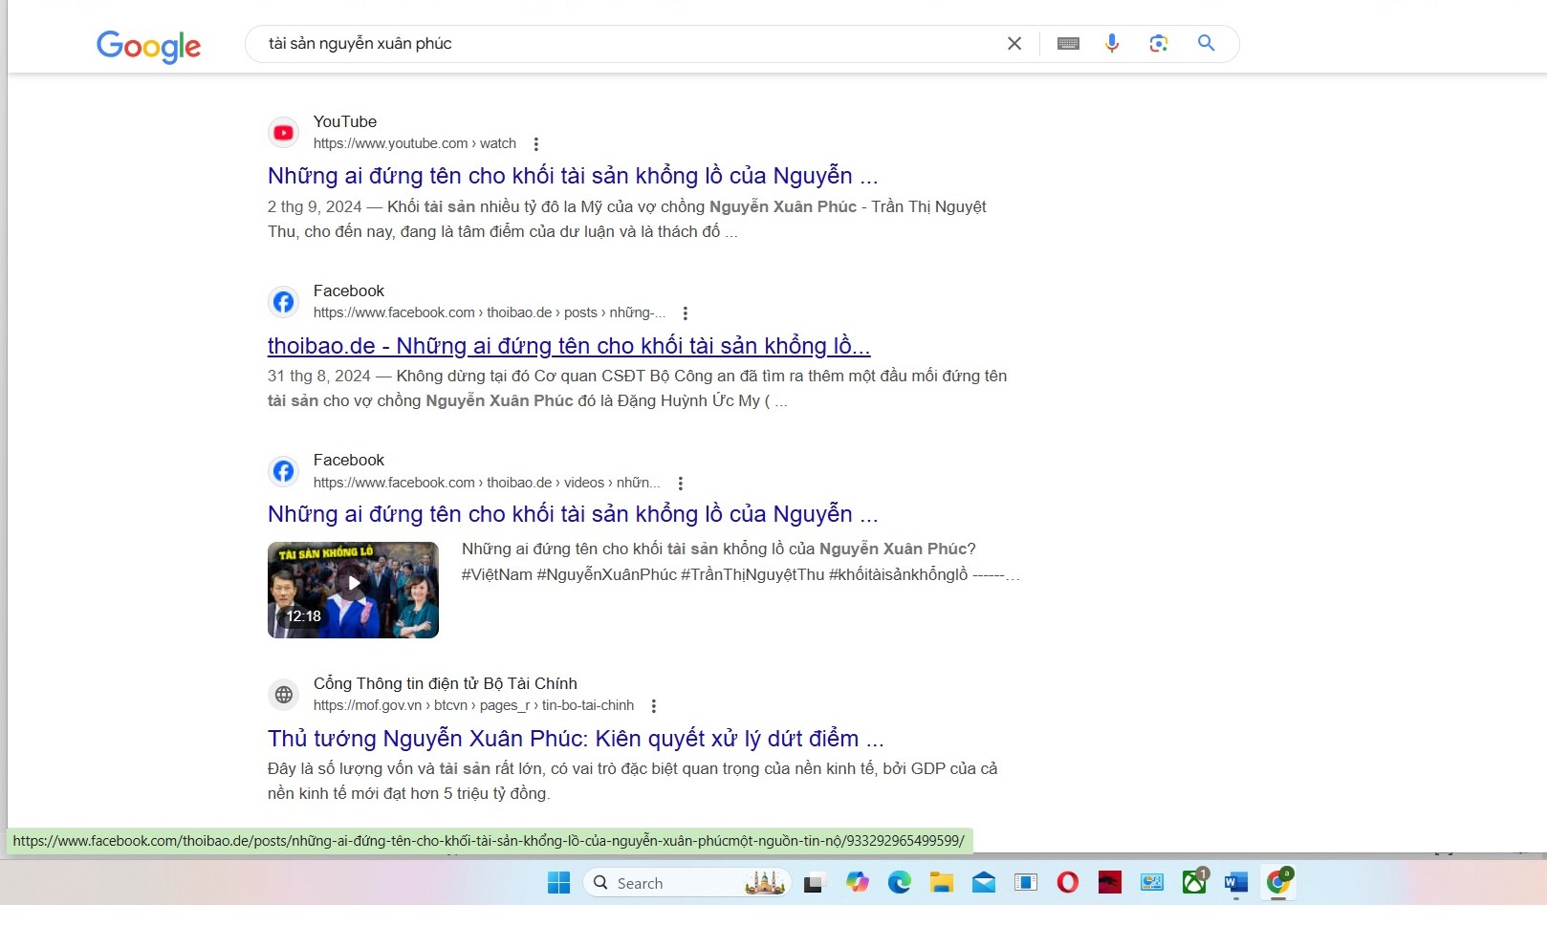
Task: Open more options for the mof.gov.vn result
Action: (x=654, y=706)
